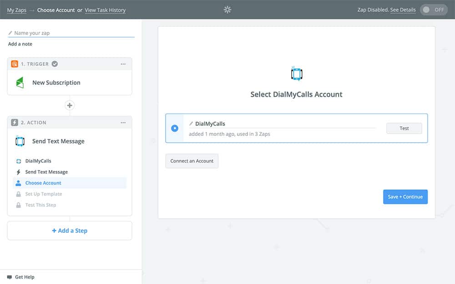Toggle the Zap ON/OFF switch
This screenshot has height=284, width=455.
pos(433,10)
